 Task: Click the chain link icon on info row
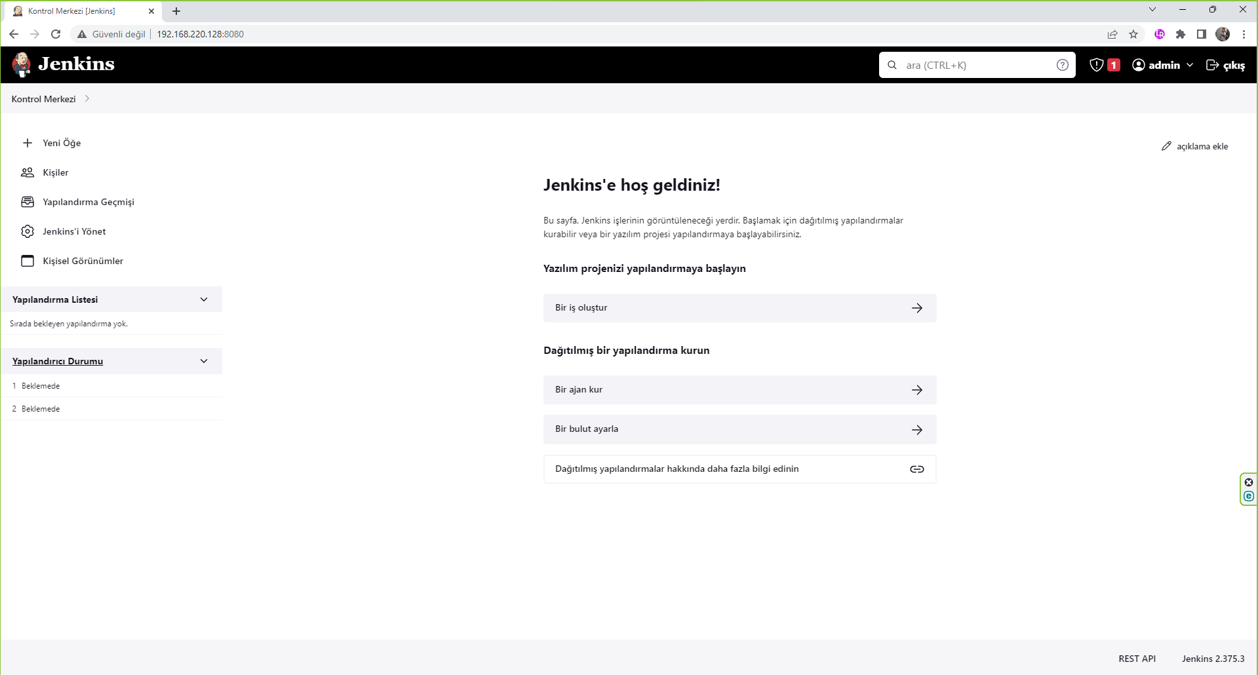[x=917, y=469]
